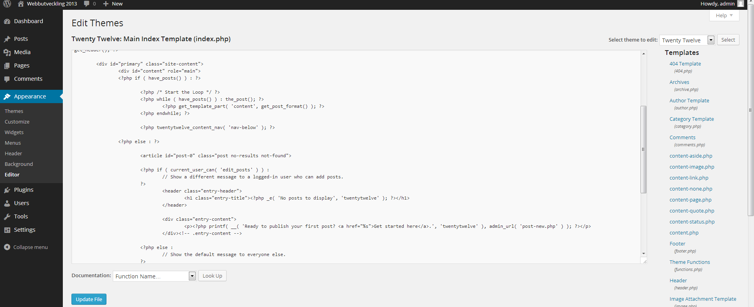The image size is (754, 307).
Task: Open content-quote.php template
Action: pos(692,211)
